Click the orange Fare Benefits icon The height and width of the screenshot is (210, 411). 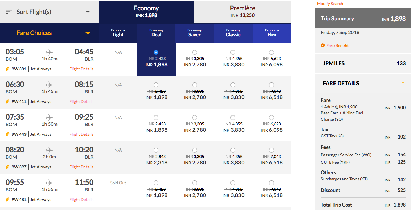pyautogui.click(x=323, y=45)
